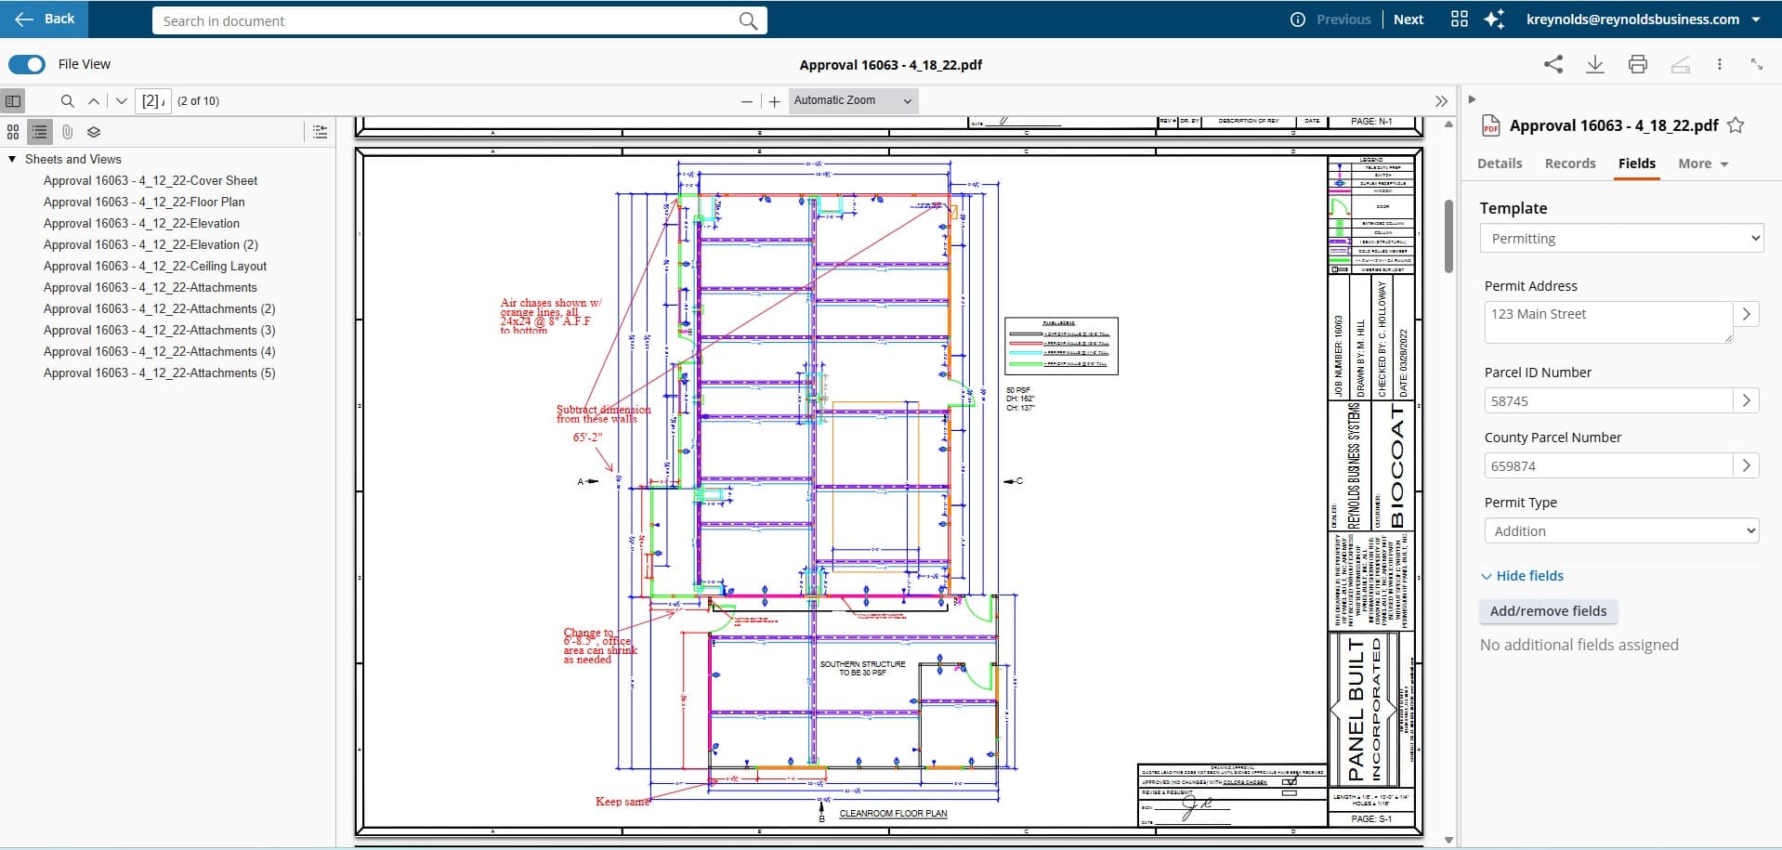Viewport: 1782px width, 850px height.
Task: Collapse the Sheets and Views tree
Action: [x=11, y=159]
